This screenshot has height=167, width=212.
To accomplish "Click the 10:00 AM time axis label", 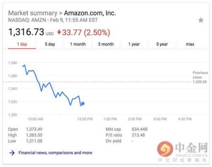I will pyautogui.click(x=35, y=119).
